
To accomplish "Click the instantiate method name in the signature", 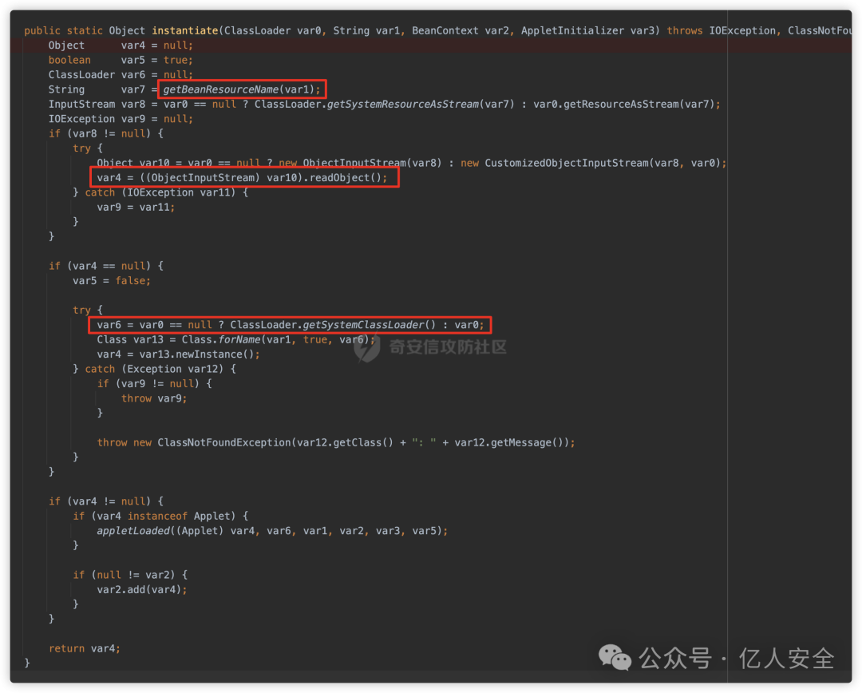I will tap(186, 30).
